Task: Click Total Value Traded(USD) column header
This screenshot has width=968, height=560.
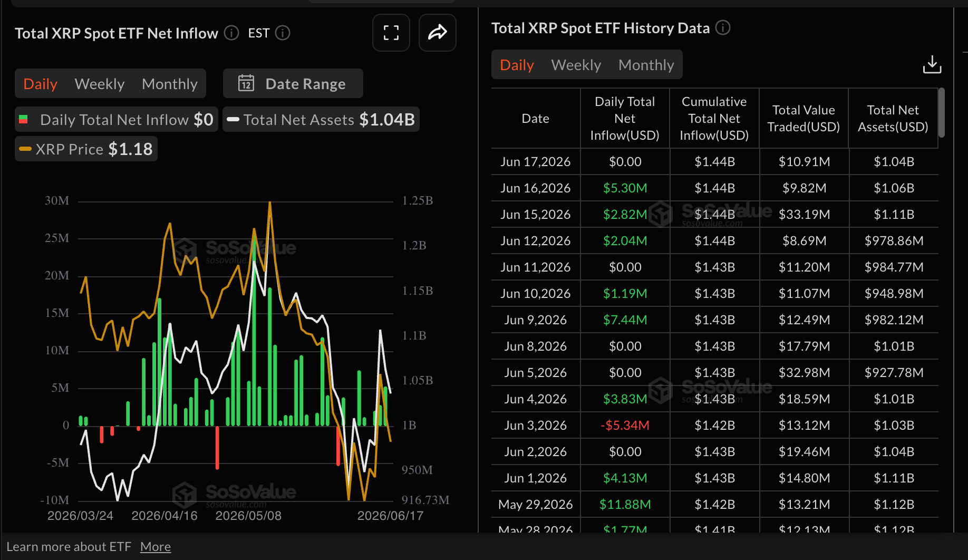Action: [x=804, y=119]
